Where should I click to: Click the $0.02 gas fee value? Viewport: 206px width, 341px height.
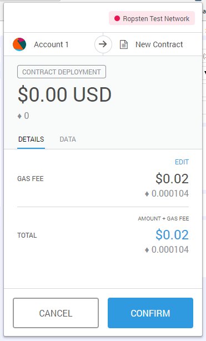point(172,178)
